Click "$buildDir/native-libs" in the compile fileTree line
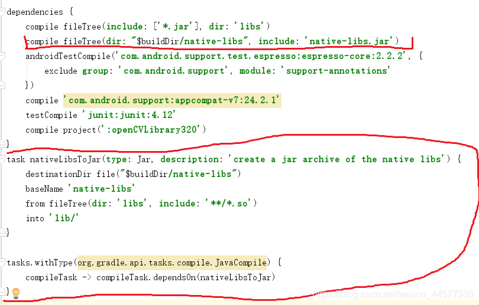 189,41
